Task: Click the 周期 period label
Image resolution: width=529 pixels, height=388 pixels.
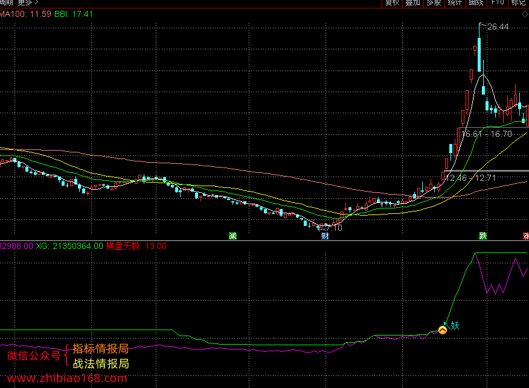Action: tap(7, 2)
